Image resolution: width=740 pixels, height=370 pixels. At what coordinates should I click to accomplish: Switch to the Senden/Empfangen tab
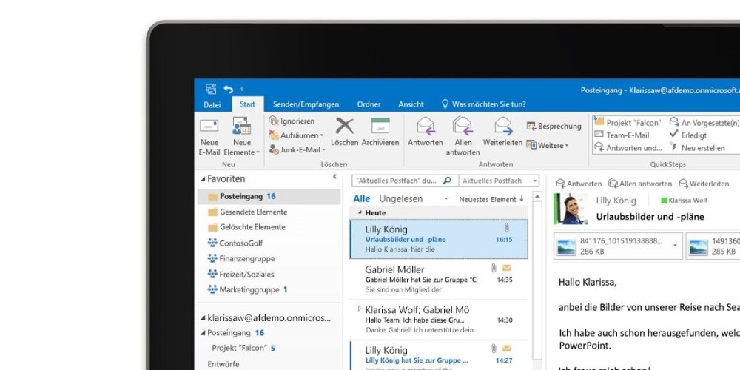306,104
